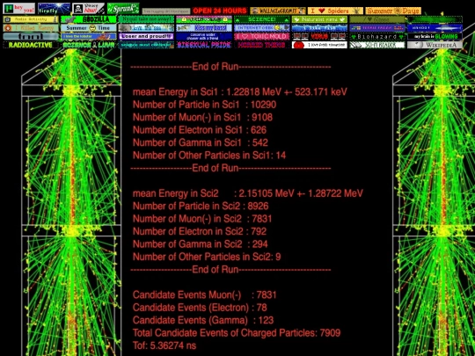Open the 'I love fresh tomatoes' badge
Image resolution: width=475 pixels, height=356 pixels.
tap(319, 45)
